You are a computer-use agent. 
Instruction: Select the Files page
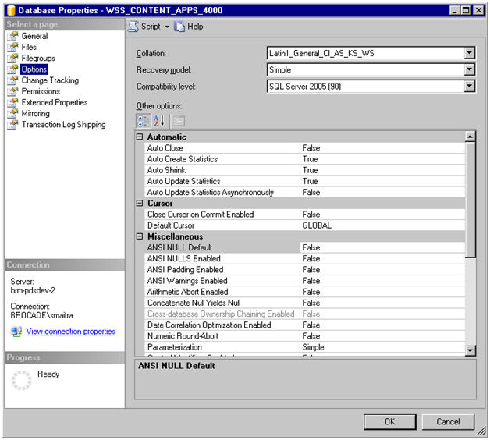(x=29, y=47)
